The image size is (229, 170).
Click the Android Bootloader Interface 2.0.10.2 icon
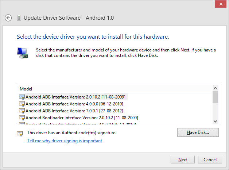coord(22,118)
